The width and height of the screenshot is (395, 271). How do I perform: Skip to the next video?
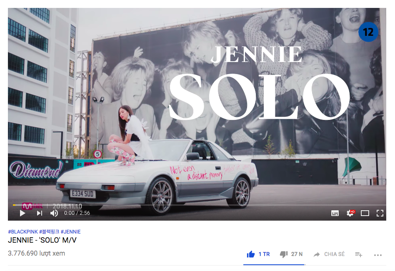coord(40,214)
